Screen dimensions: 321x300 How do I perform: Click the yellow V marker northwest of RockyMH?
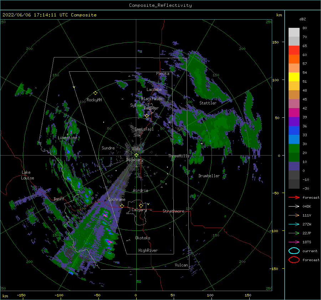(x=74, y=87)
